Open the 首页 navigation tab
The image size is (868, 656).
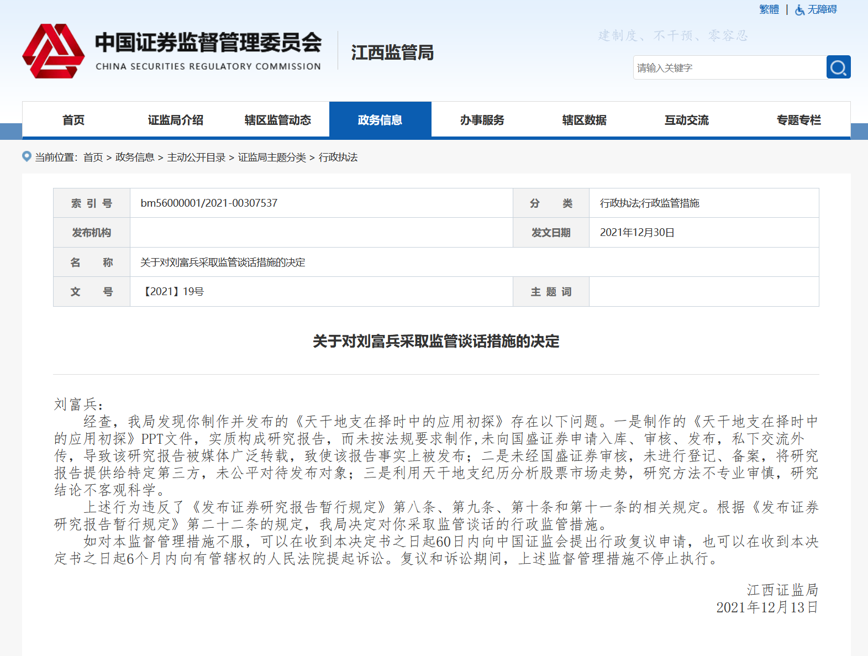coord(73,120)
